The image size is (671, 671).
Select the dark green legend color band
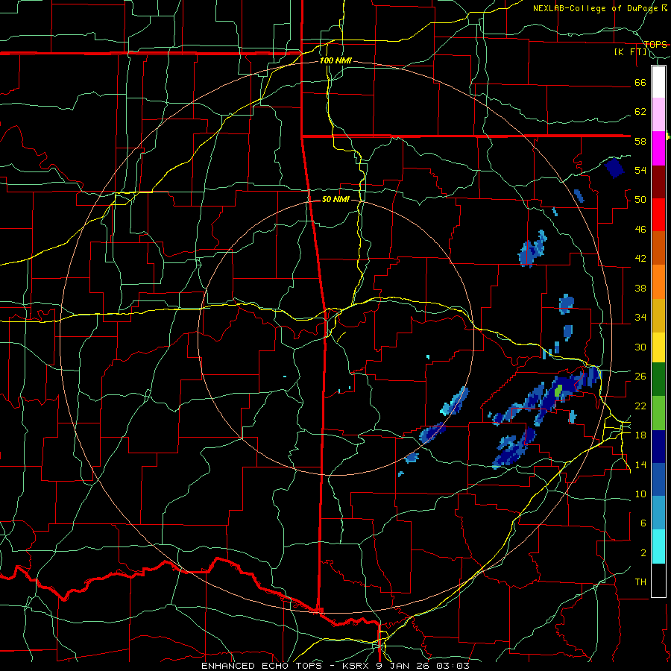coord(658,379)
